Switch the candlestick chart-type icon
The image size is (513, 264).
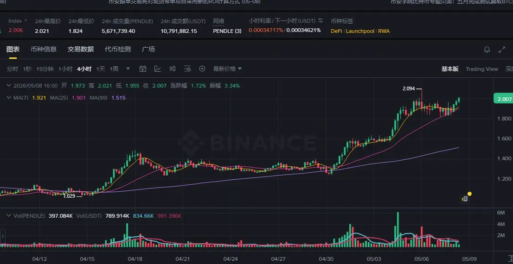pos(173,69)
